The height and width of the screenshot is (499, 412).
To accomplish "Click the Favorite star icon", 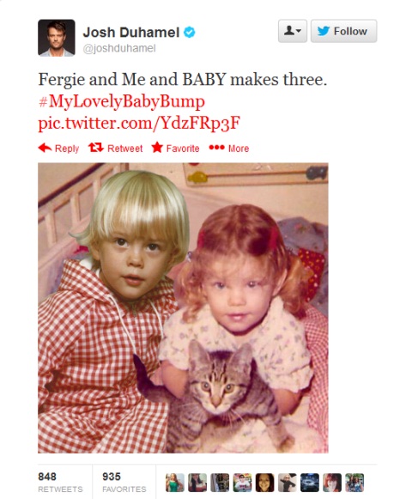I will pos(157,148).
